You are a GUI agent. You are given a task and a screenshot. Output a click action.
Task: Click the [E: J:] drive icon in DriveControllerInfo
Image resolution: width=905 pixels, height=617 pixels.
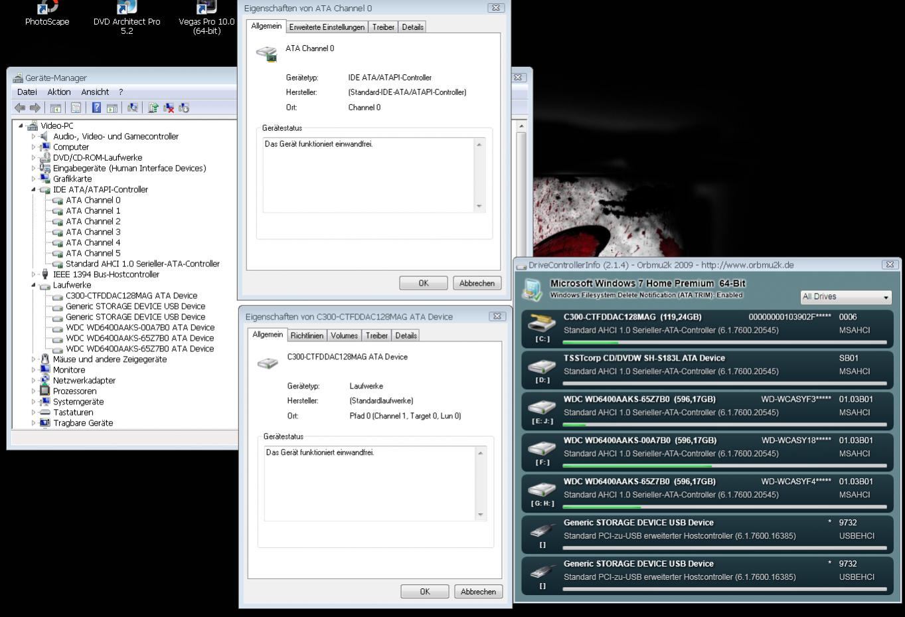pyautogui.click(x=542, y=408)
